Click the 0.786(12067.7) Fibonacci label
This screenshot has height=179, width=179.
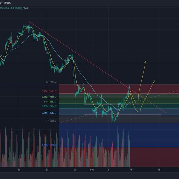tap(50, 113)
